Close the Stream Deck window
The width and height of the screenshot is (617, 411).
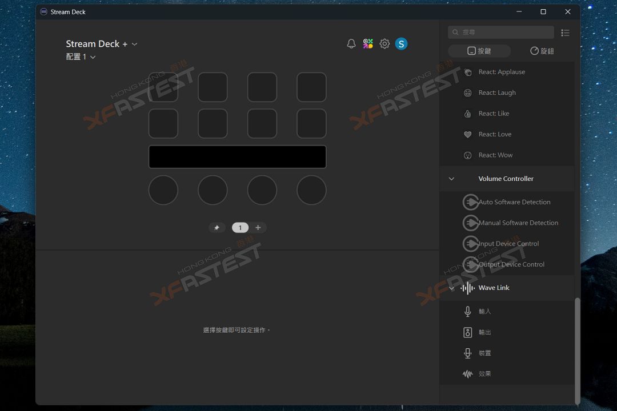[567, 12]
